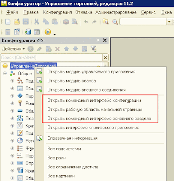Click the Поиск (Ctrl+Alt+M) search field

tap(51, 57)
